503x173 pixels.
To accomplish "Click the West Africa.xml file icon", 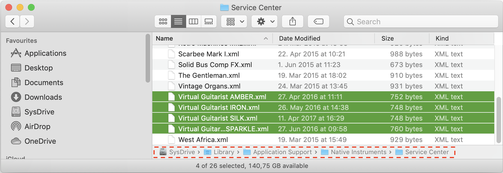I will coord(171,140).
